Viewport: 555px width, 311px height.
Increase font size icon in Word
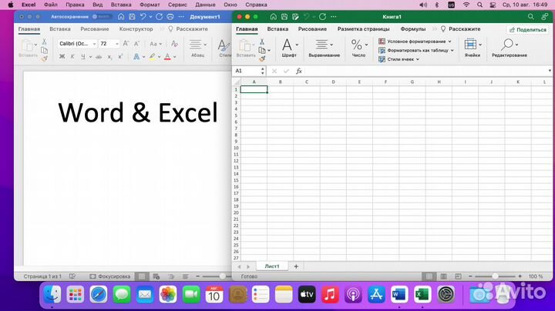pyautogui.click(x=126, y=43)
